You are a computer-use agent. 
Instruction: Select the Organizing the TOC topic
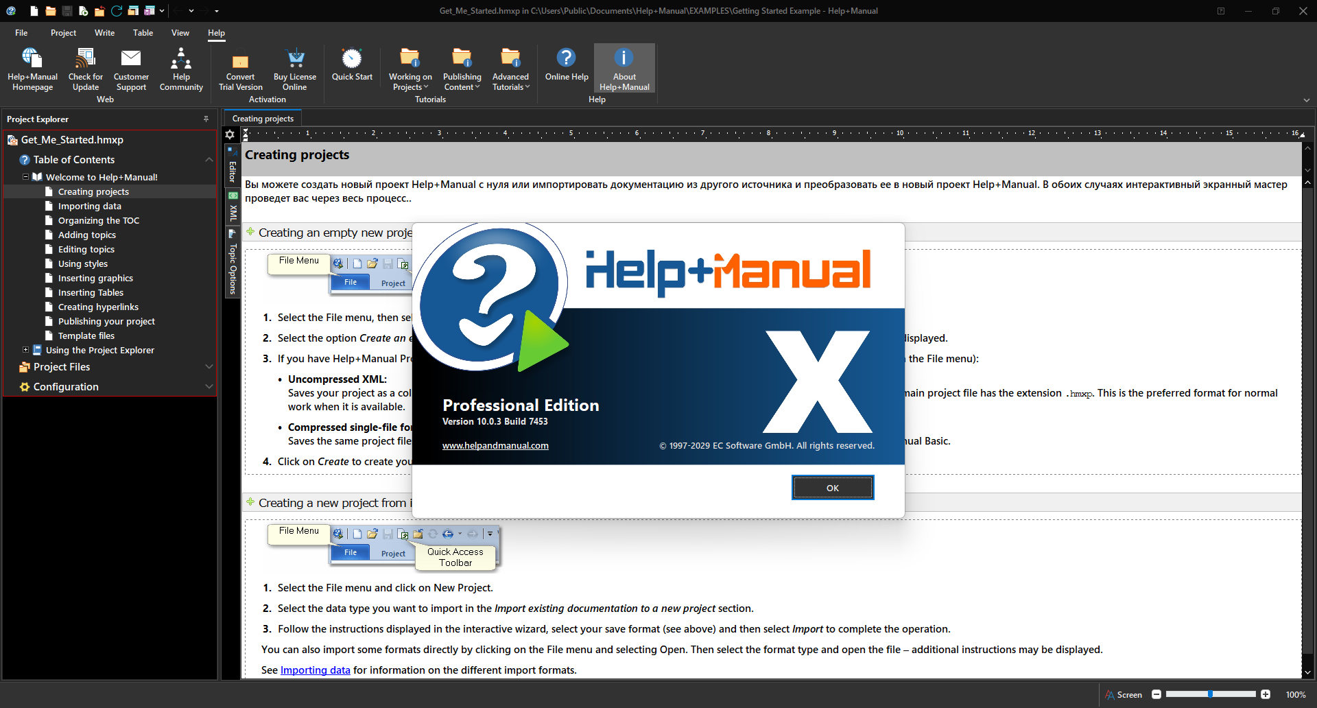99,220
